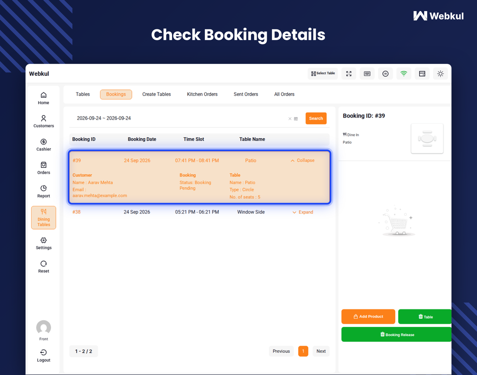Click the date range input field
Image resolution: width=477 pixels, height=375 pixels.
pos(179,118)
